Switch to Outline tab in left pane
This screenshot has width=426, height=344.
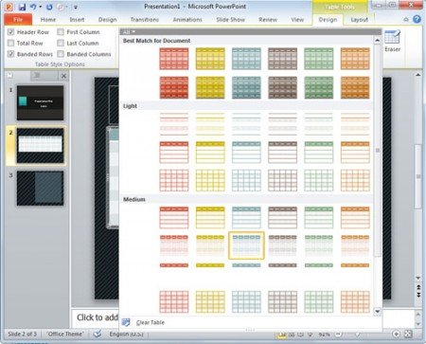coord(37,75)
